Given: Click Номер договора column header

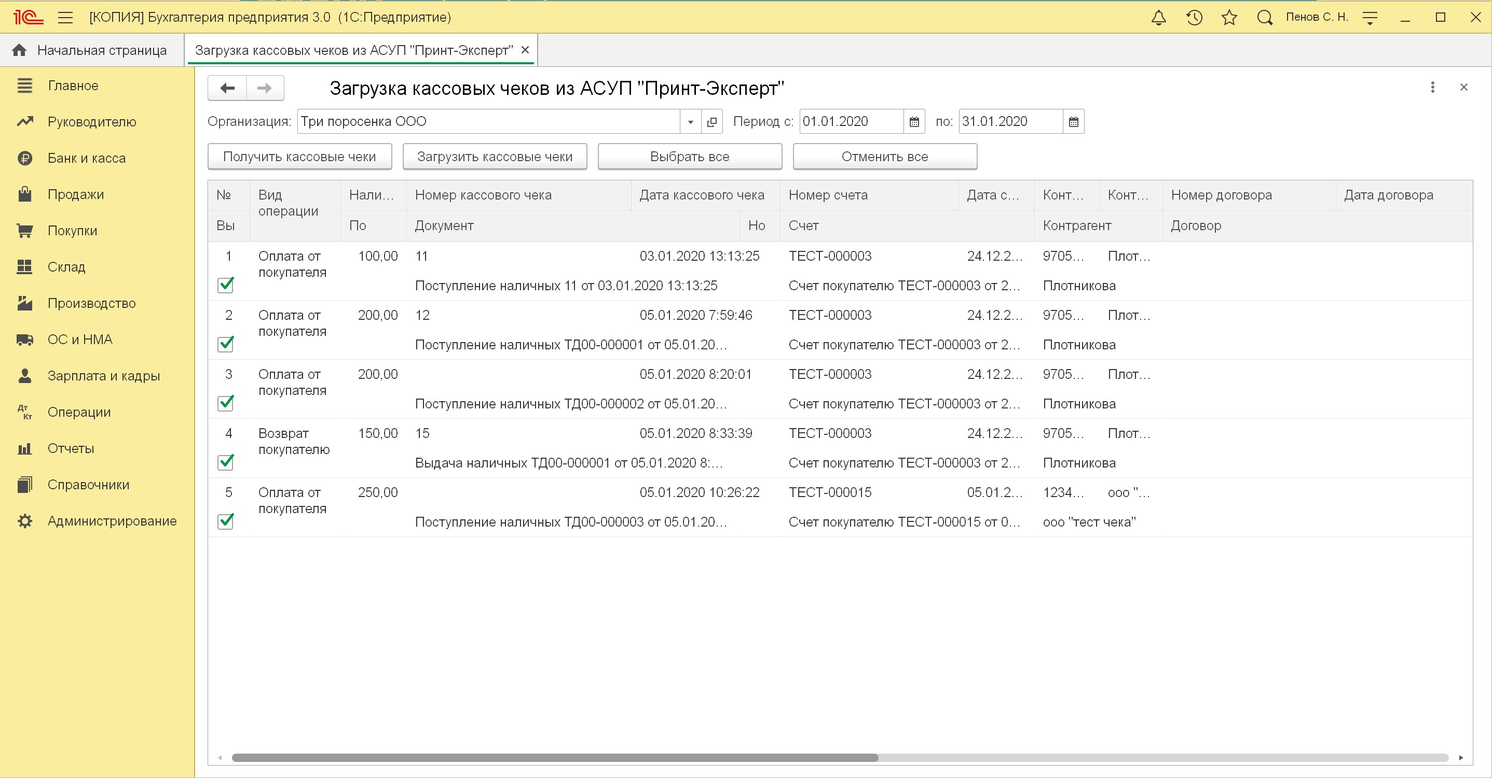Looking at the screenshot, I should coord(1249,195).
